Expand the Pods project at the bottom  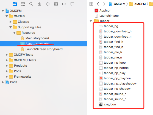3,82
